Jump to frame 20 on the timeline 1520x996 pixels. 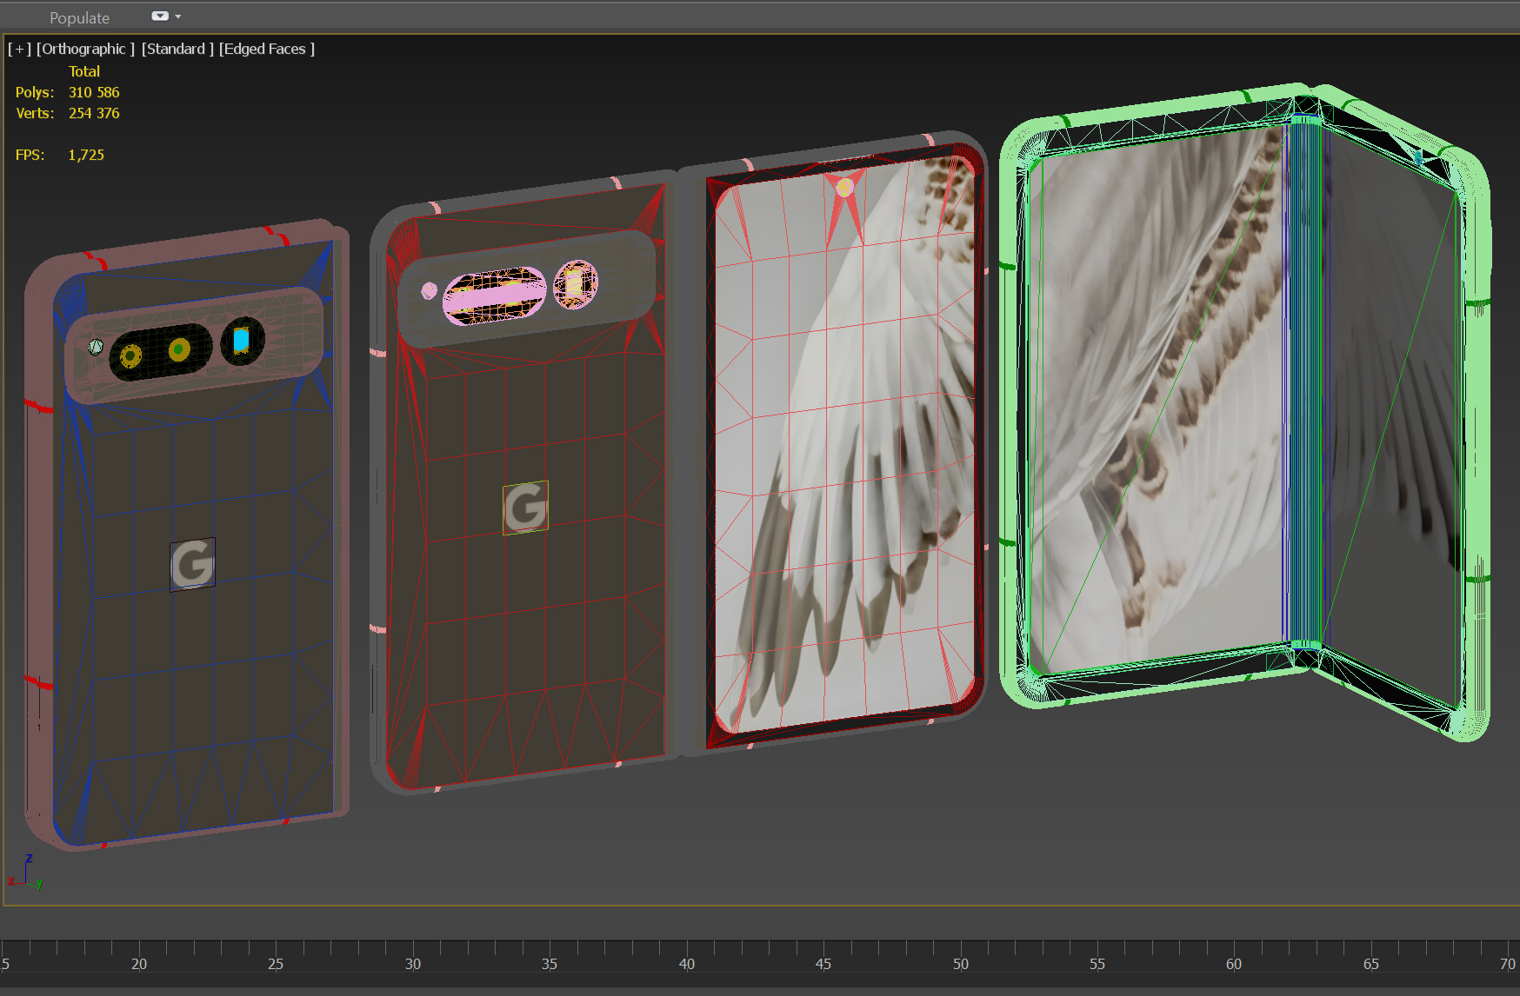139,964
